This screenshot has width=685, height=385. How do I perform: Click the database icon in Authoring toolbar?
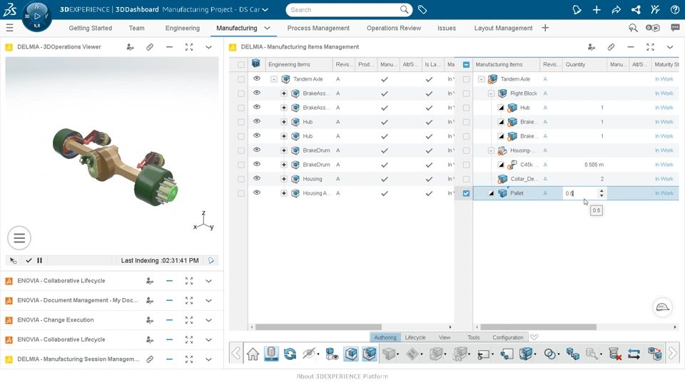(x=271, y=354)
